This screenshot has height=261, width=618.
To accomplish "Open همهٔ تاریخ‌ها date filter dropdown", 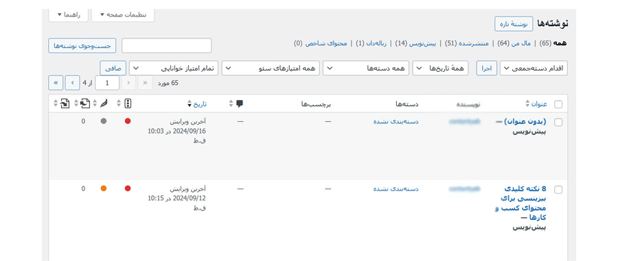I will (x=440, y=69).
